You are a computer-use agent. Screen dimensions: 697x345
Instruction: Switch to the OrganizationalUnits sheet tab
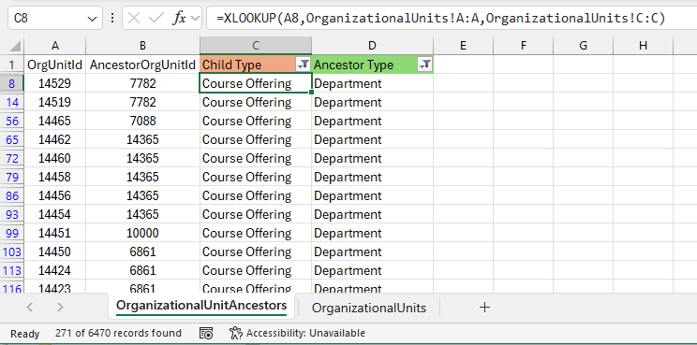[x=369, y=308]
